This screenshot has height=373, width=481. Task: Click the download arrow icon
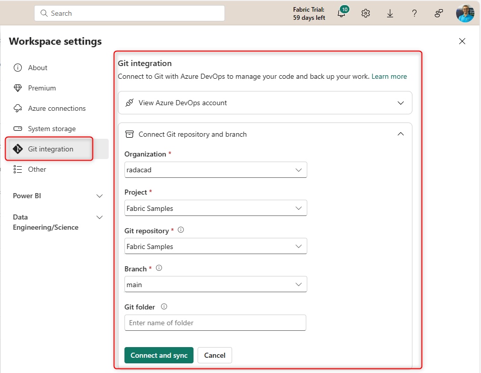tap(390, 14)
